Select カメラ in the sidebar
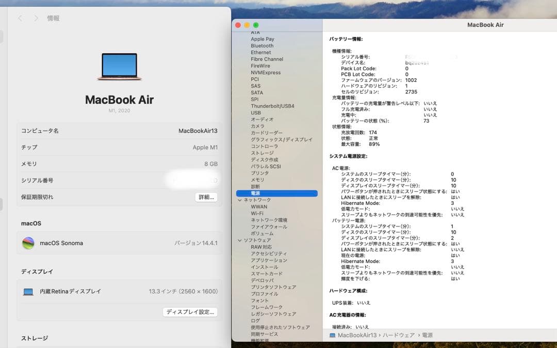The height and width of the screenshot is (348, 557). click(257, 126)
